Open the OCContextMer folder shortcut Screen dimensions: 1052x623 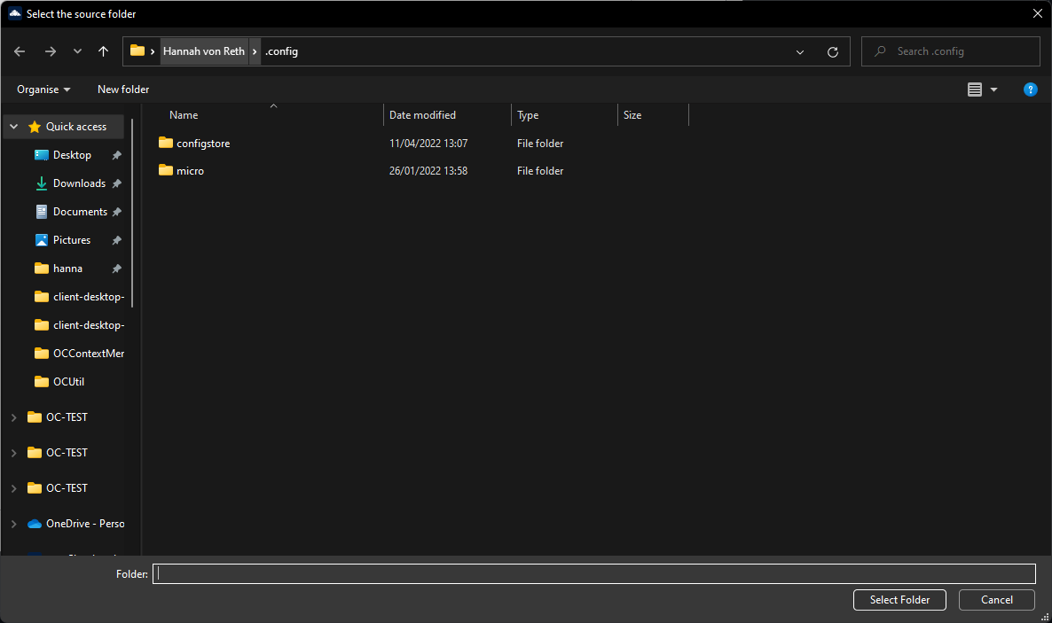(89, 354)
